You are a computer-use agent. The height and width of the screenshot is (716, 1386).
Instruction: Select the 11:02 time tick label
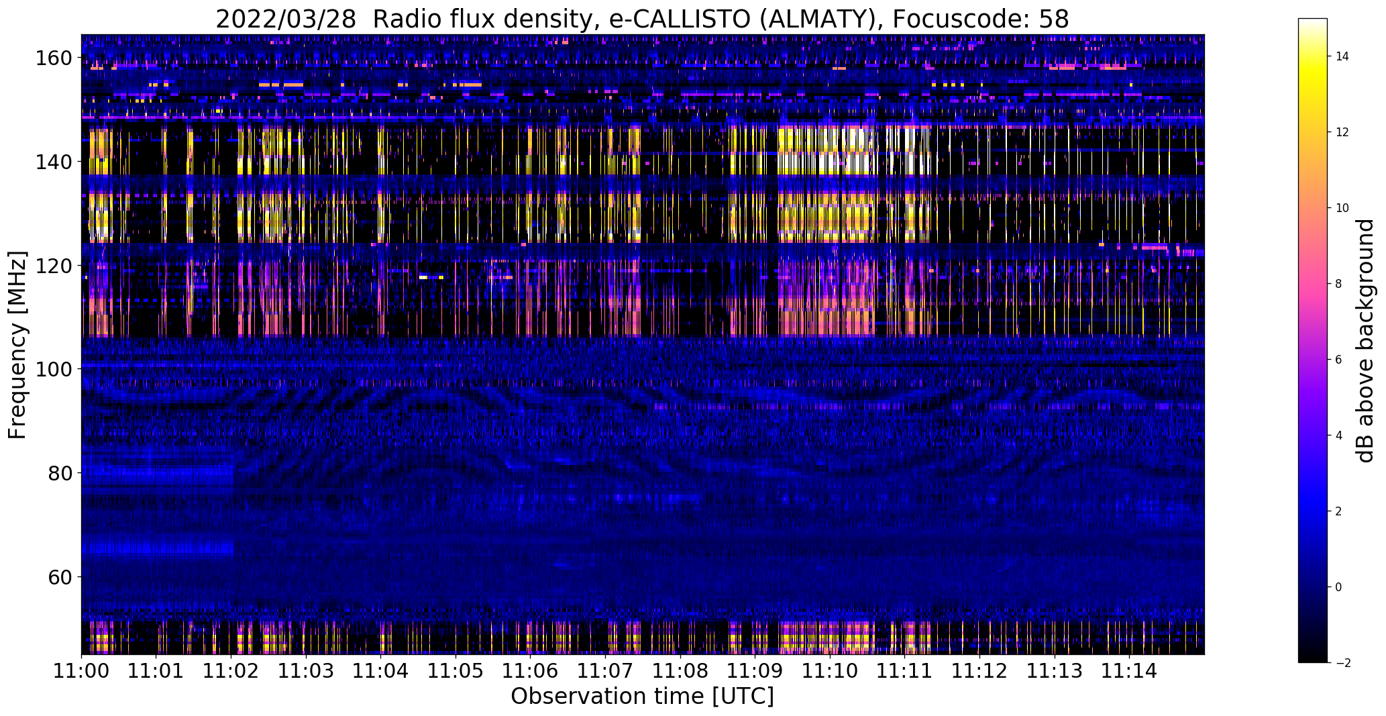[231, 670]
